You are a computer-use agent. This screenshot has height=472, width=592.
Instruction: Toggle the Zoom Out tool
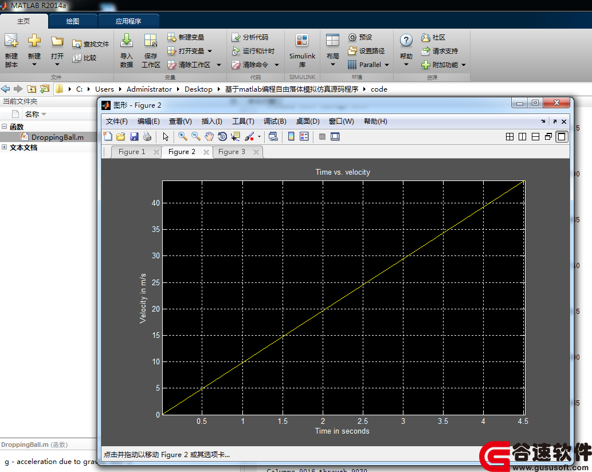click(195, 136)
